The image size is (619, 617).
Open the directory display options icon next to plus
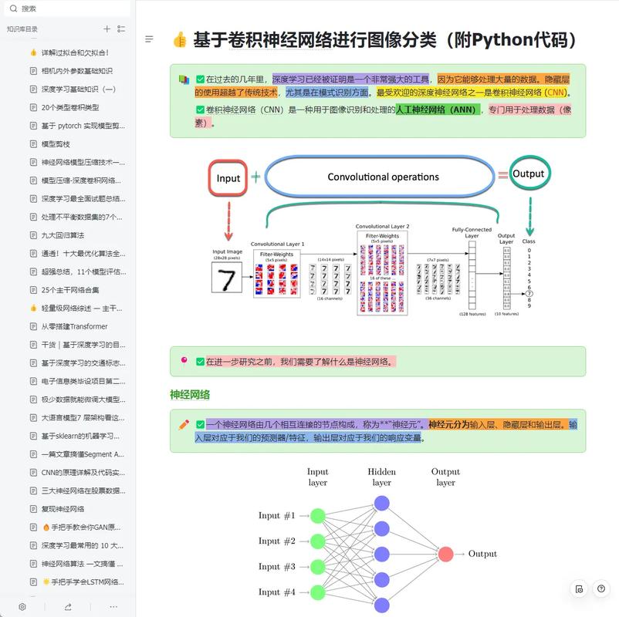click(120, 29)
